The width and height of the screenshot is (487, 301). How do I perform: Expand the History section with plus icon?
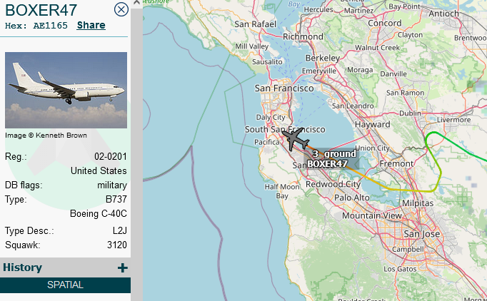coord(123,267)
